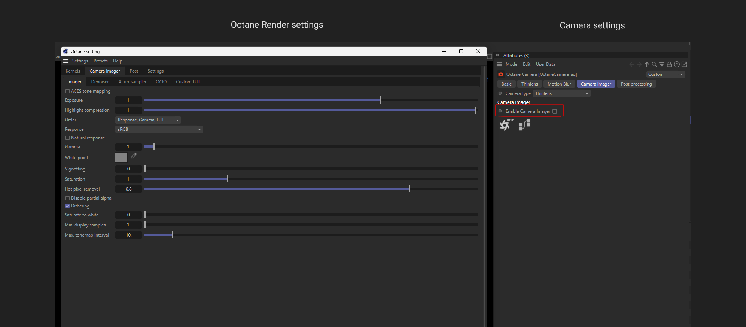Uncheck the Dithering option
Viewport: 746px width, 327px height.
pyautogui.click(x=67, y=206)
